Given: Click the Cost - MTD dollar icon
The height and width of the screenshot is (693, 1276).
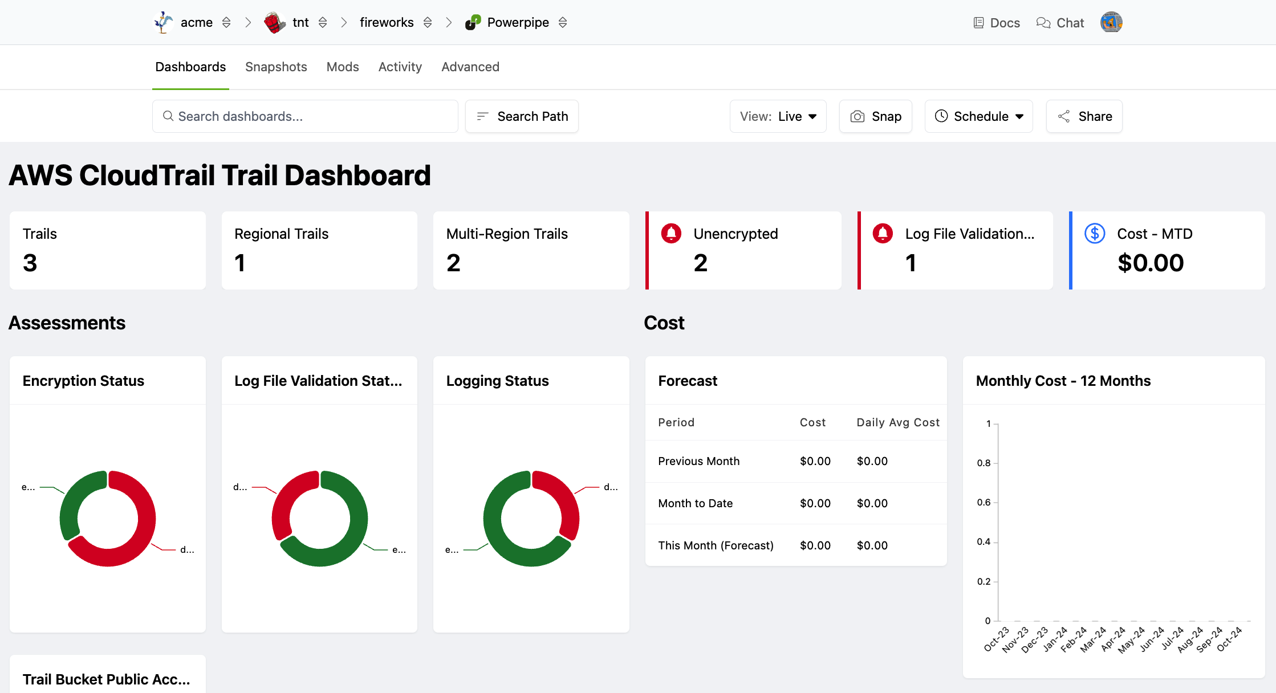Looking at the screenshot, I should [1095, 234].
